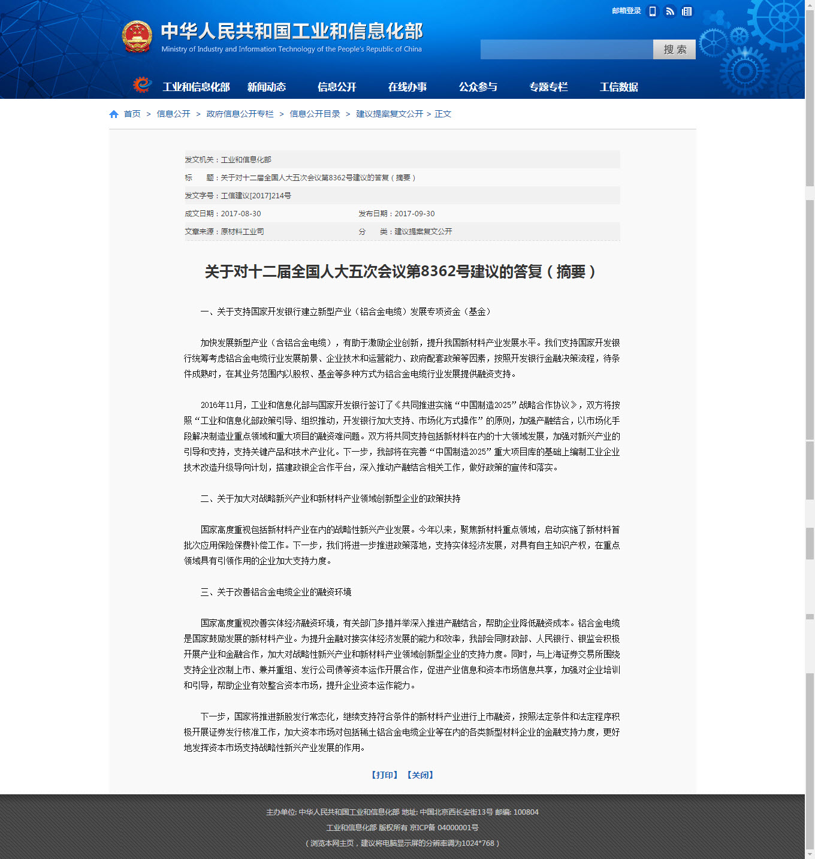The width and height of the screenshot is (815, 859).
Task: Open the 专题专栏 menu item
Action: [548, 87]
